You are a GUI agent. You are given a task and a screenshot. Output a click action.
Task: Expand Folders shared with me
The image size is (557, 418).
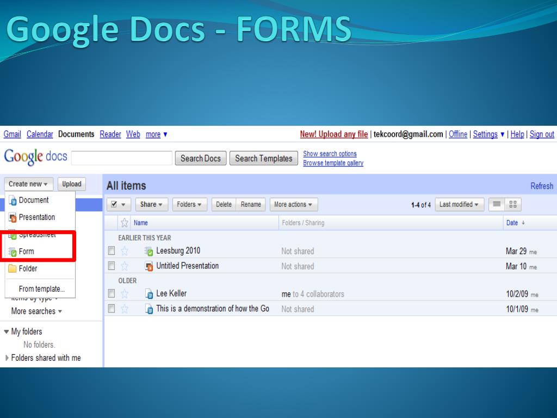(7, 358)
